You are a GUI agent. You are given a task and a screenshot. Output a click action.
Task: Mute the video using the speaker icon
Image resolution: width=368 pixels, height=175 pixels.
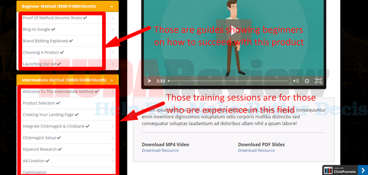(x=295, y=81)
